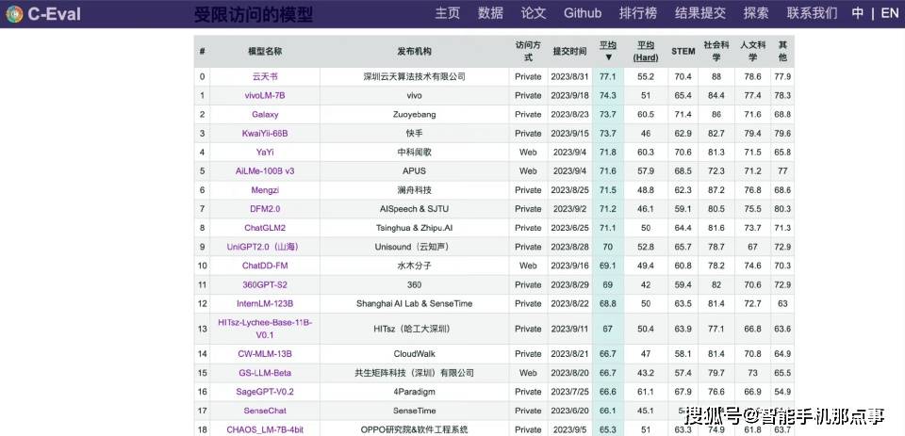Click the 发布机构 column header
The image size is (905, 436).
(x=415, y=52)
